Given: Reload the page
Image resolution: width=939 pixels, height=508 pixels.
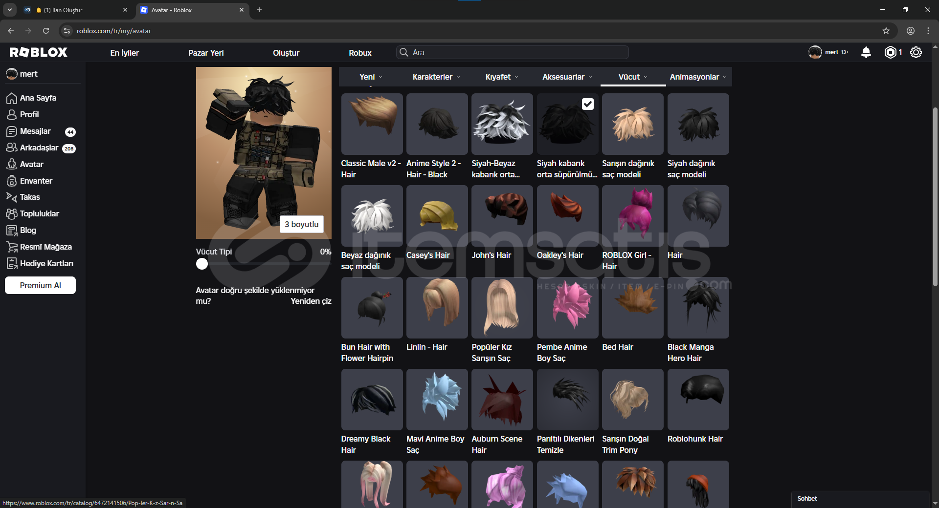Looking at the screenshot, I should click(x=46, y=31).
